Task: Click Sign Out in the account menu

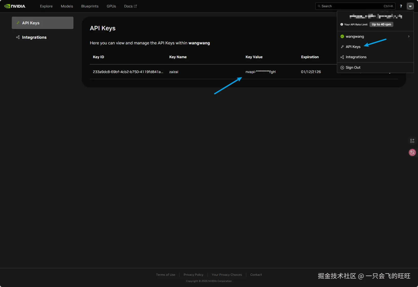Action: 375,67
